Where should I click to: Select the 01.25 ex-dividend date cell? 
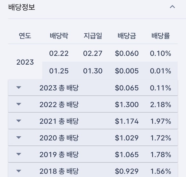click(59, 71)
